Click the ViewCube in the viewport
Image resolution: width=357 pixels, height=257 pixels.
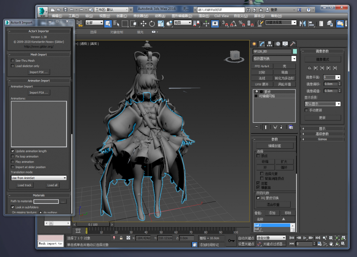click(234, 56)
